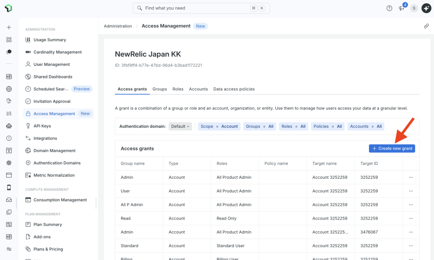Screen dimensions: 434x260
Task: Switch to the Accounts tab
Action: tap(198, 89)
